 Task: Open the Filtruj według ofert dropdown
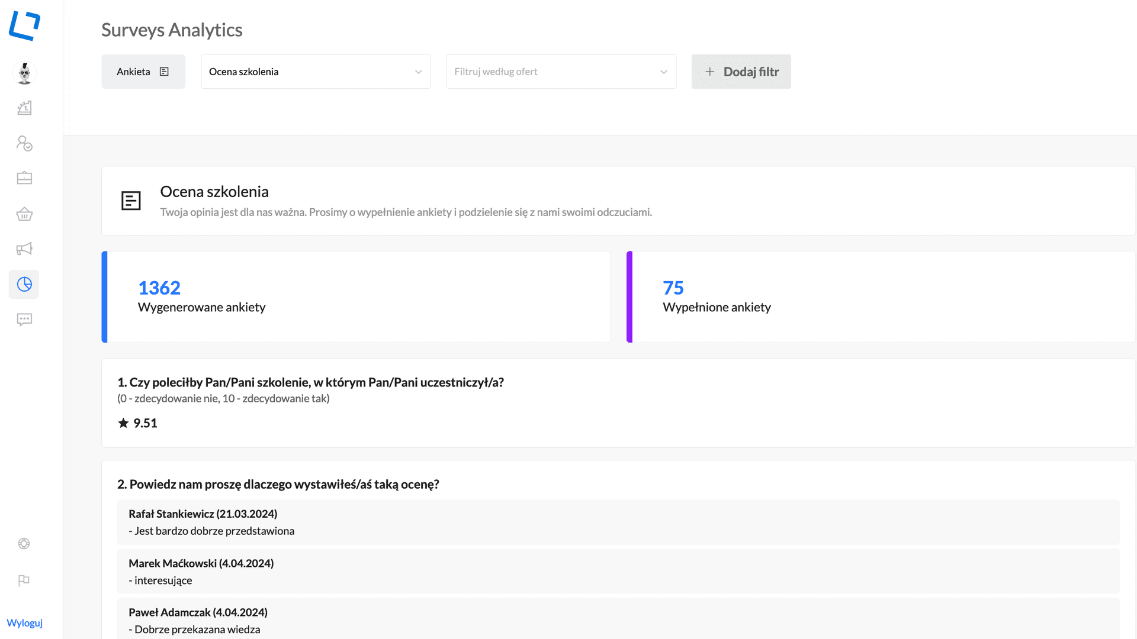click(561, 72)
